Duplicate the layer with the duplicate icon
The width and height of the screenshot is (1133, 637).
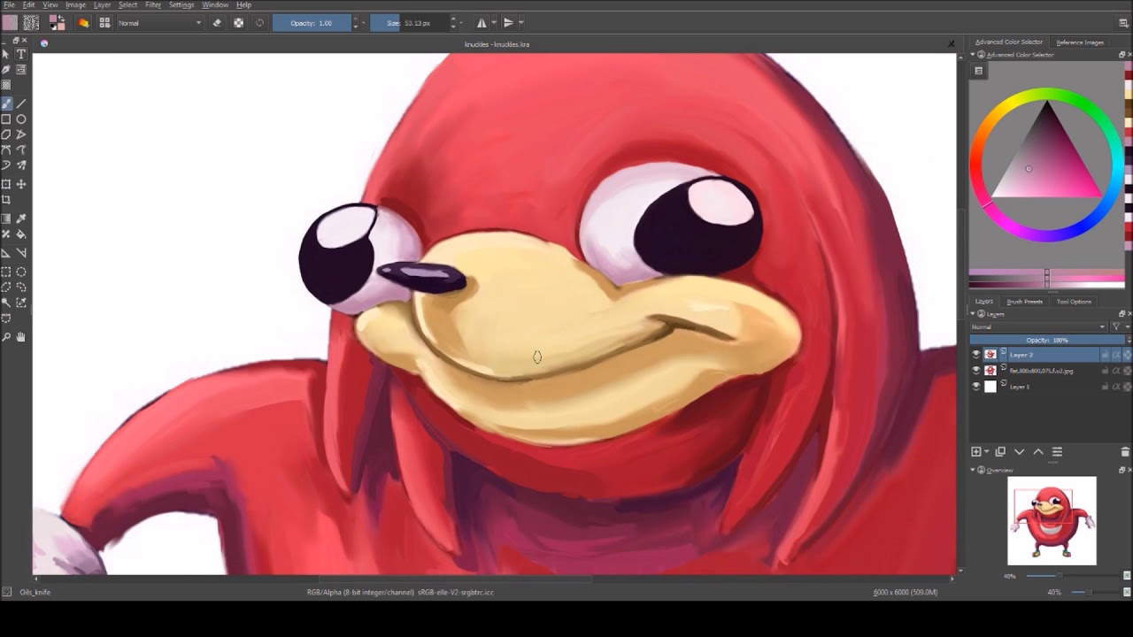click(1000, 452)
